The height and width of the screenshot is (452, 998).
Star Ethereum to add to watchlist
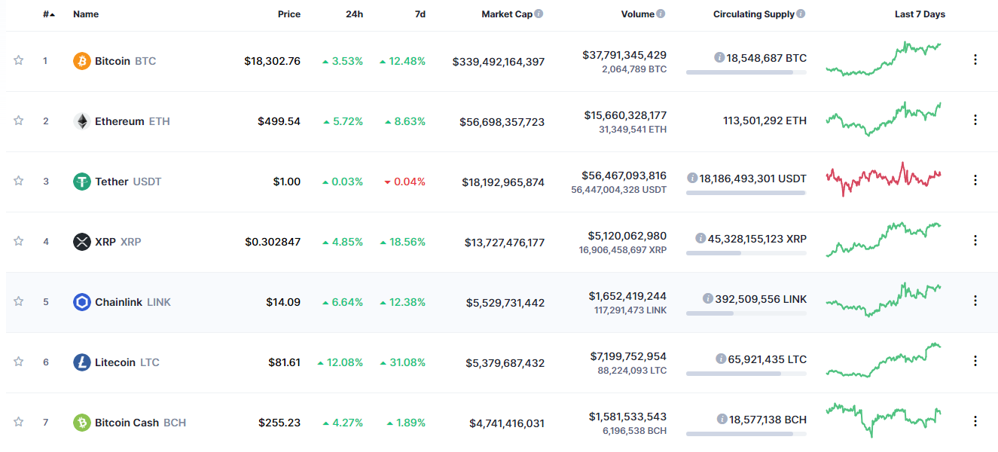[x=18, y=121]
